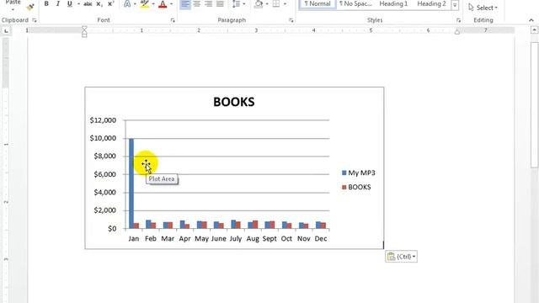Open the Paragraph dialog launcher
Viewport: 539px width, 303px height.
click(x=291, y=20)
